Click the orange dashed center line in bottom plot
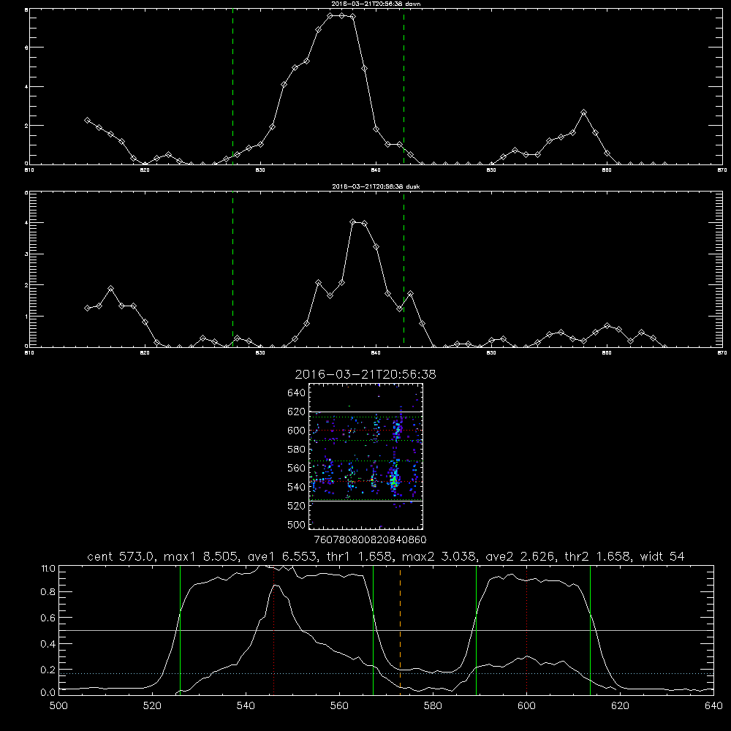The width and height of the screenshot is (731, 731). pos(400,629)
